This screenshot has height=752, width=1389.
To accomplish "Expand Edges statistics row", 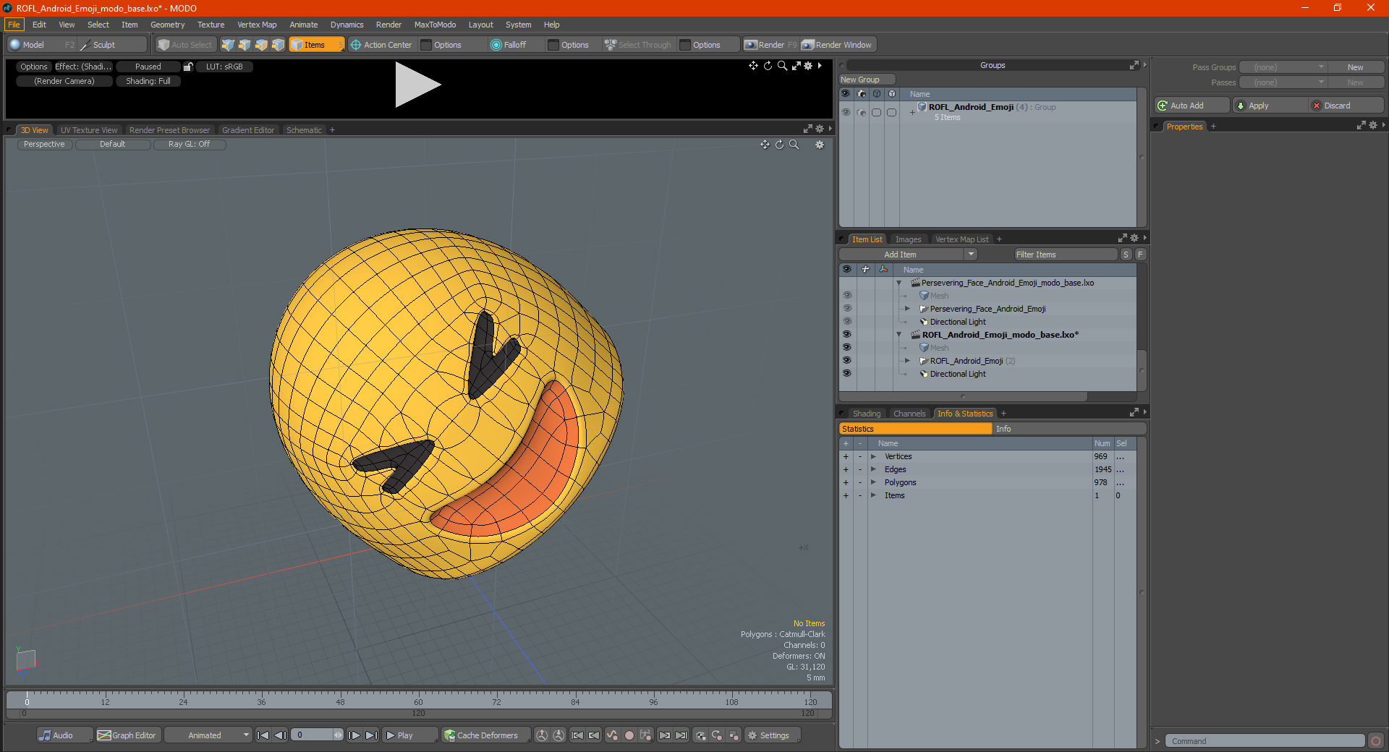I will [x=873, y=469].
